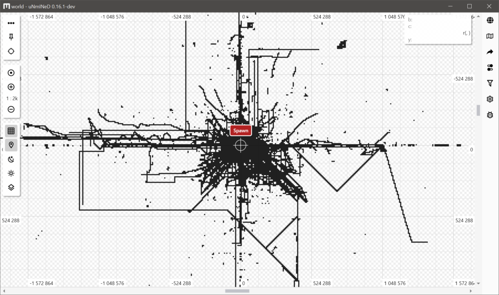Click the red Spawn marker label
The width and height of the screenshot is (499, 295).
[240, 130]
